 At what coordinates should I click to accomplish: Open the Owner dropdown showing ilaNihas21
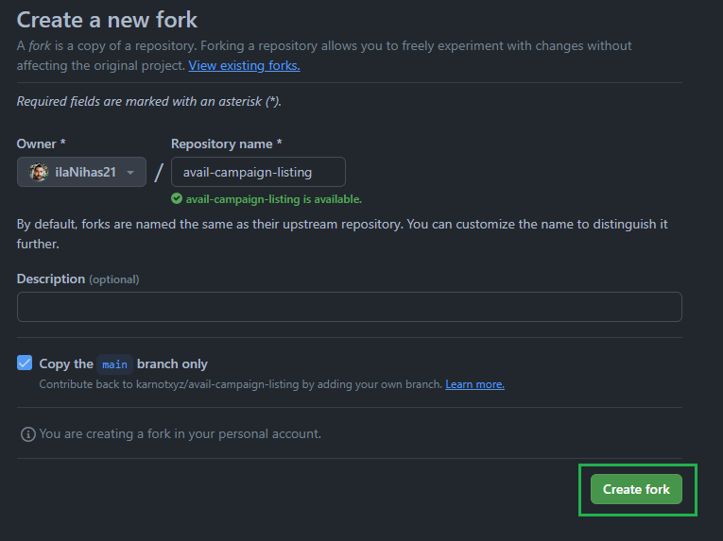click(81, 172)
